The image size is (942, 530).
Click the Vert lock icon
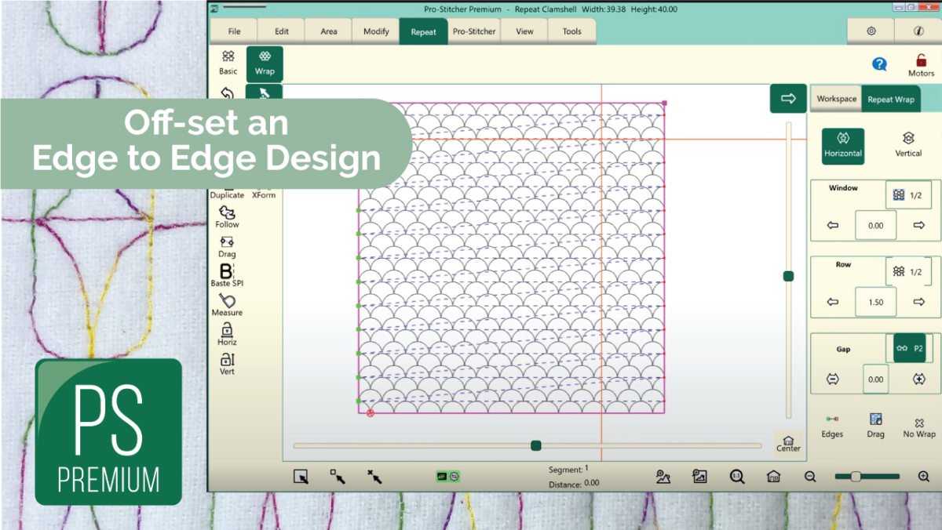pyautogui.click(x=226, y=363)
